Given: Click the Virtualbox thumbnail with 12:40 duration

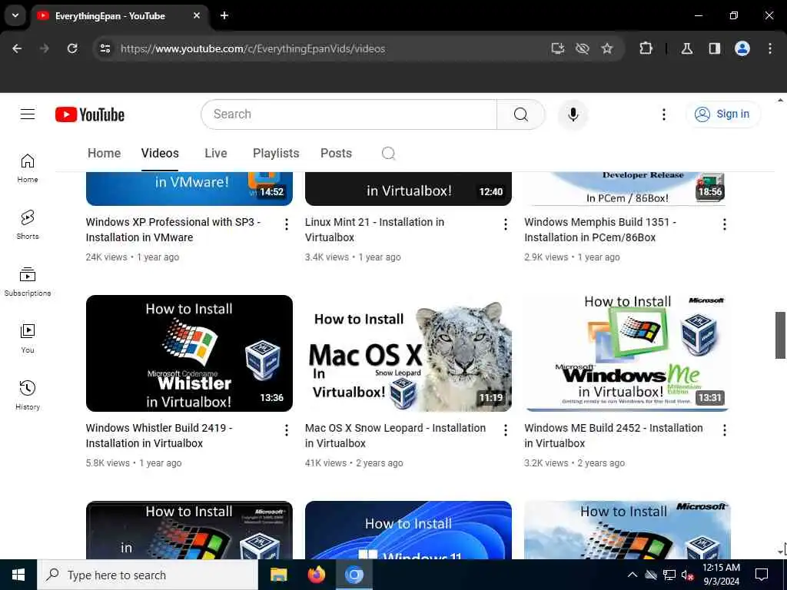Looking at the screenshot, I should click(x=408, y=189).
